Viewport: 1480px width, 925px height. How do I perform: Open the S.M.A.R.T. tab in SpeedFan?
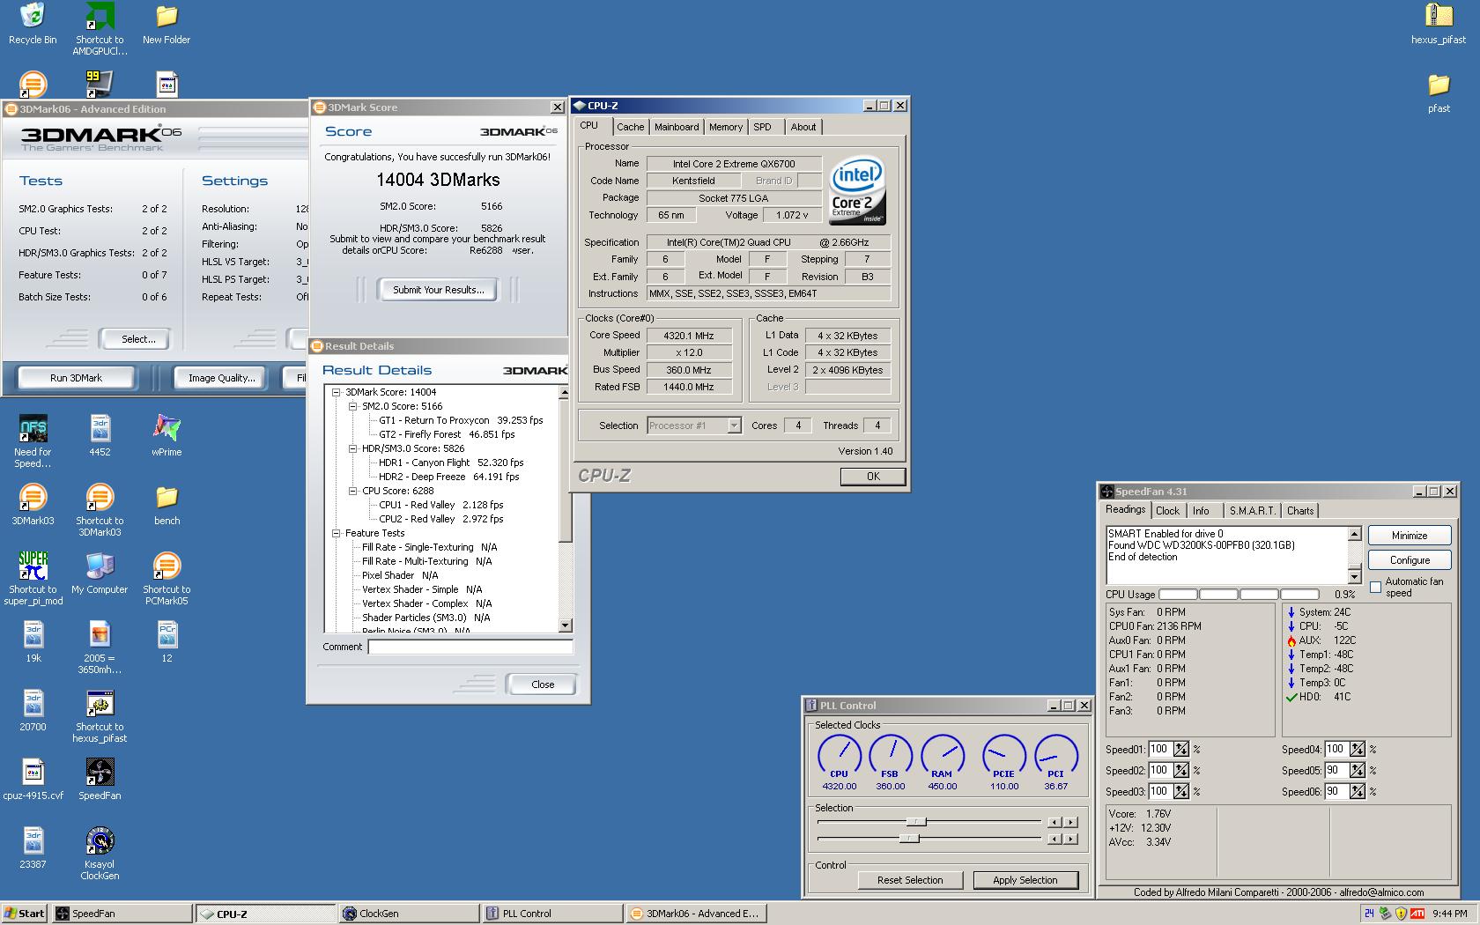1252,511
